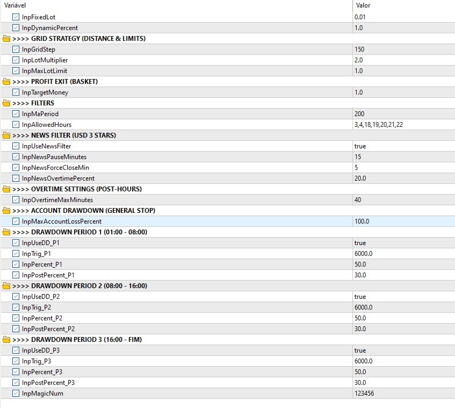455x408 pixels.
Task: Select the InpNewsOvertimePercent value 20.0
Action: [x=360, y=178]
